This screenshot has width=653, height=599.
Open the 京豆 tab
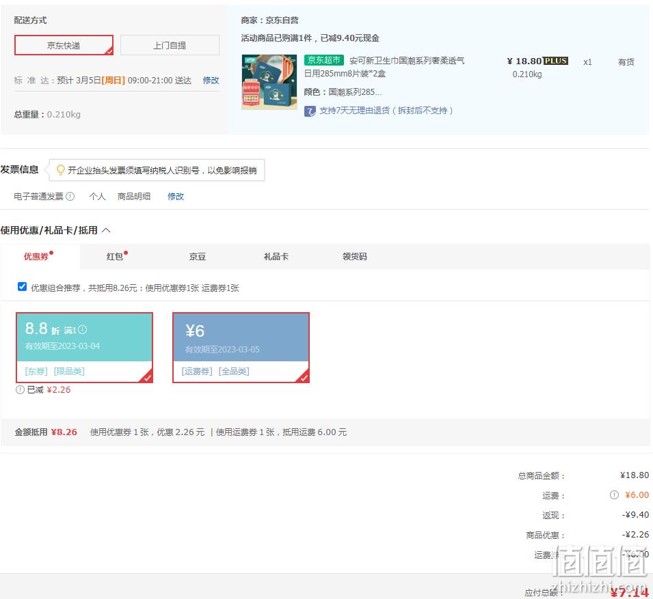click(198, 257)
